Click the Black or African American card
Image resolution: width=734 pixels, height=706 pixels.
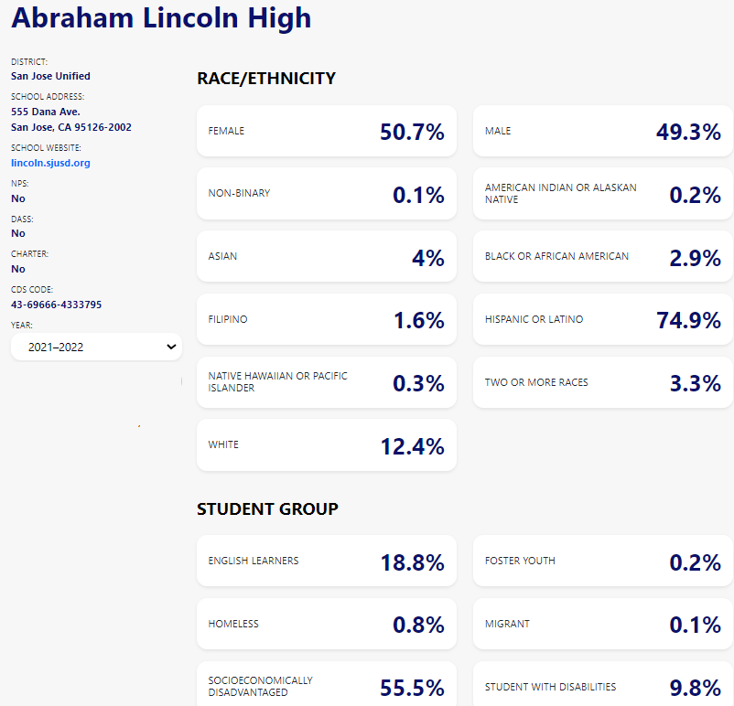click(602, 257)
